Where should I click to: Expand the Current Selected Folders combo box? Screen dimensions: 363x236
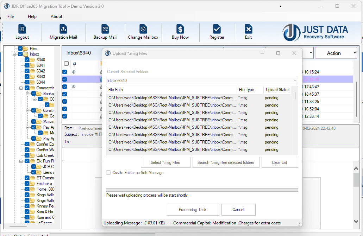(294, 81)
